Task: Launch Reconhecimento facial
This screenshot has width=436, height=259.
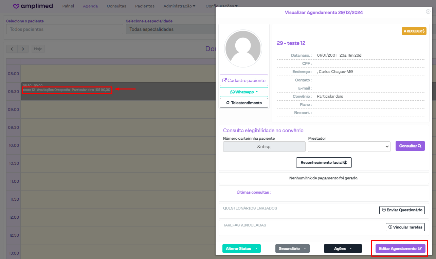Action: (x=324, y=162)
